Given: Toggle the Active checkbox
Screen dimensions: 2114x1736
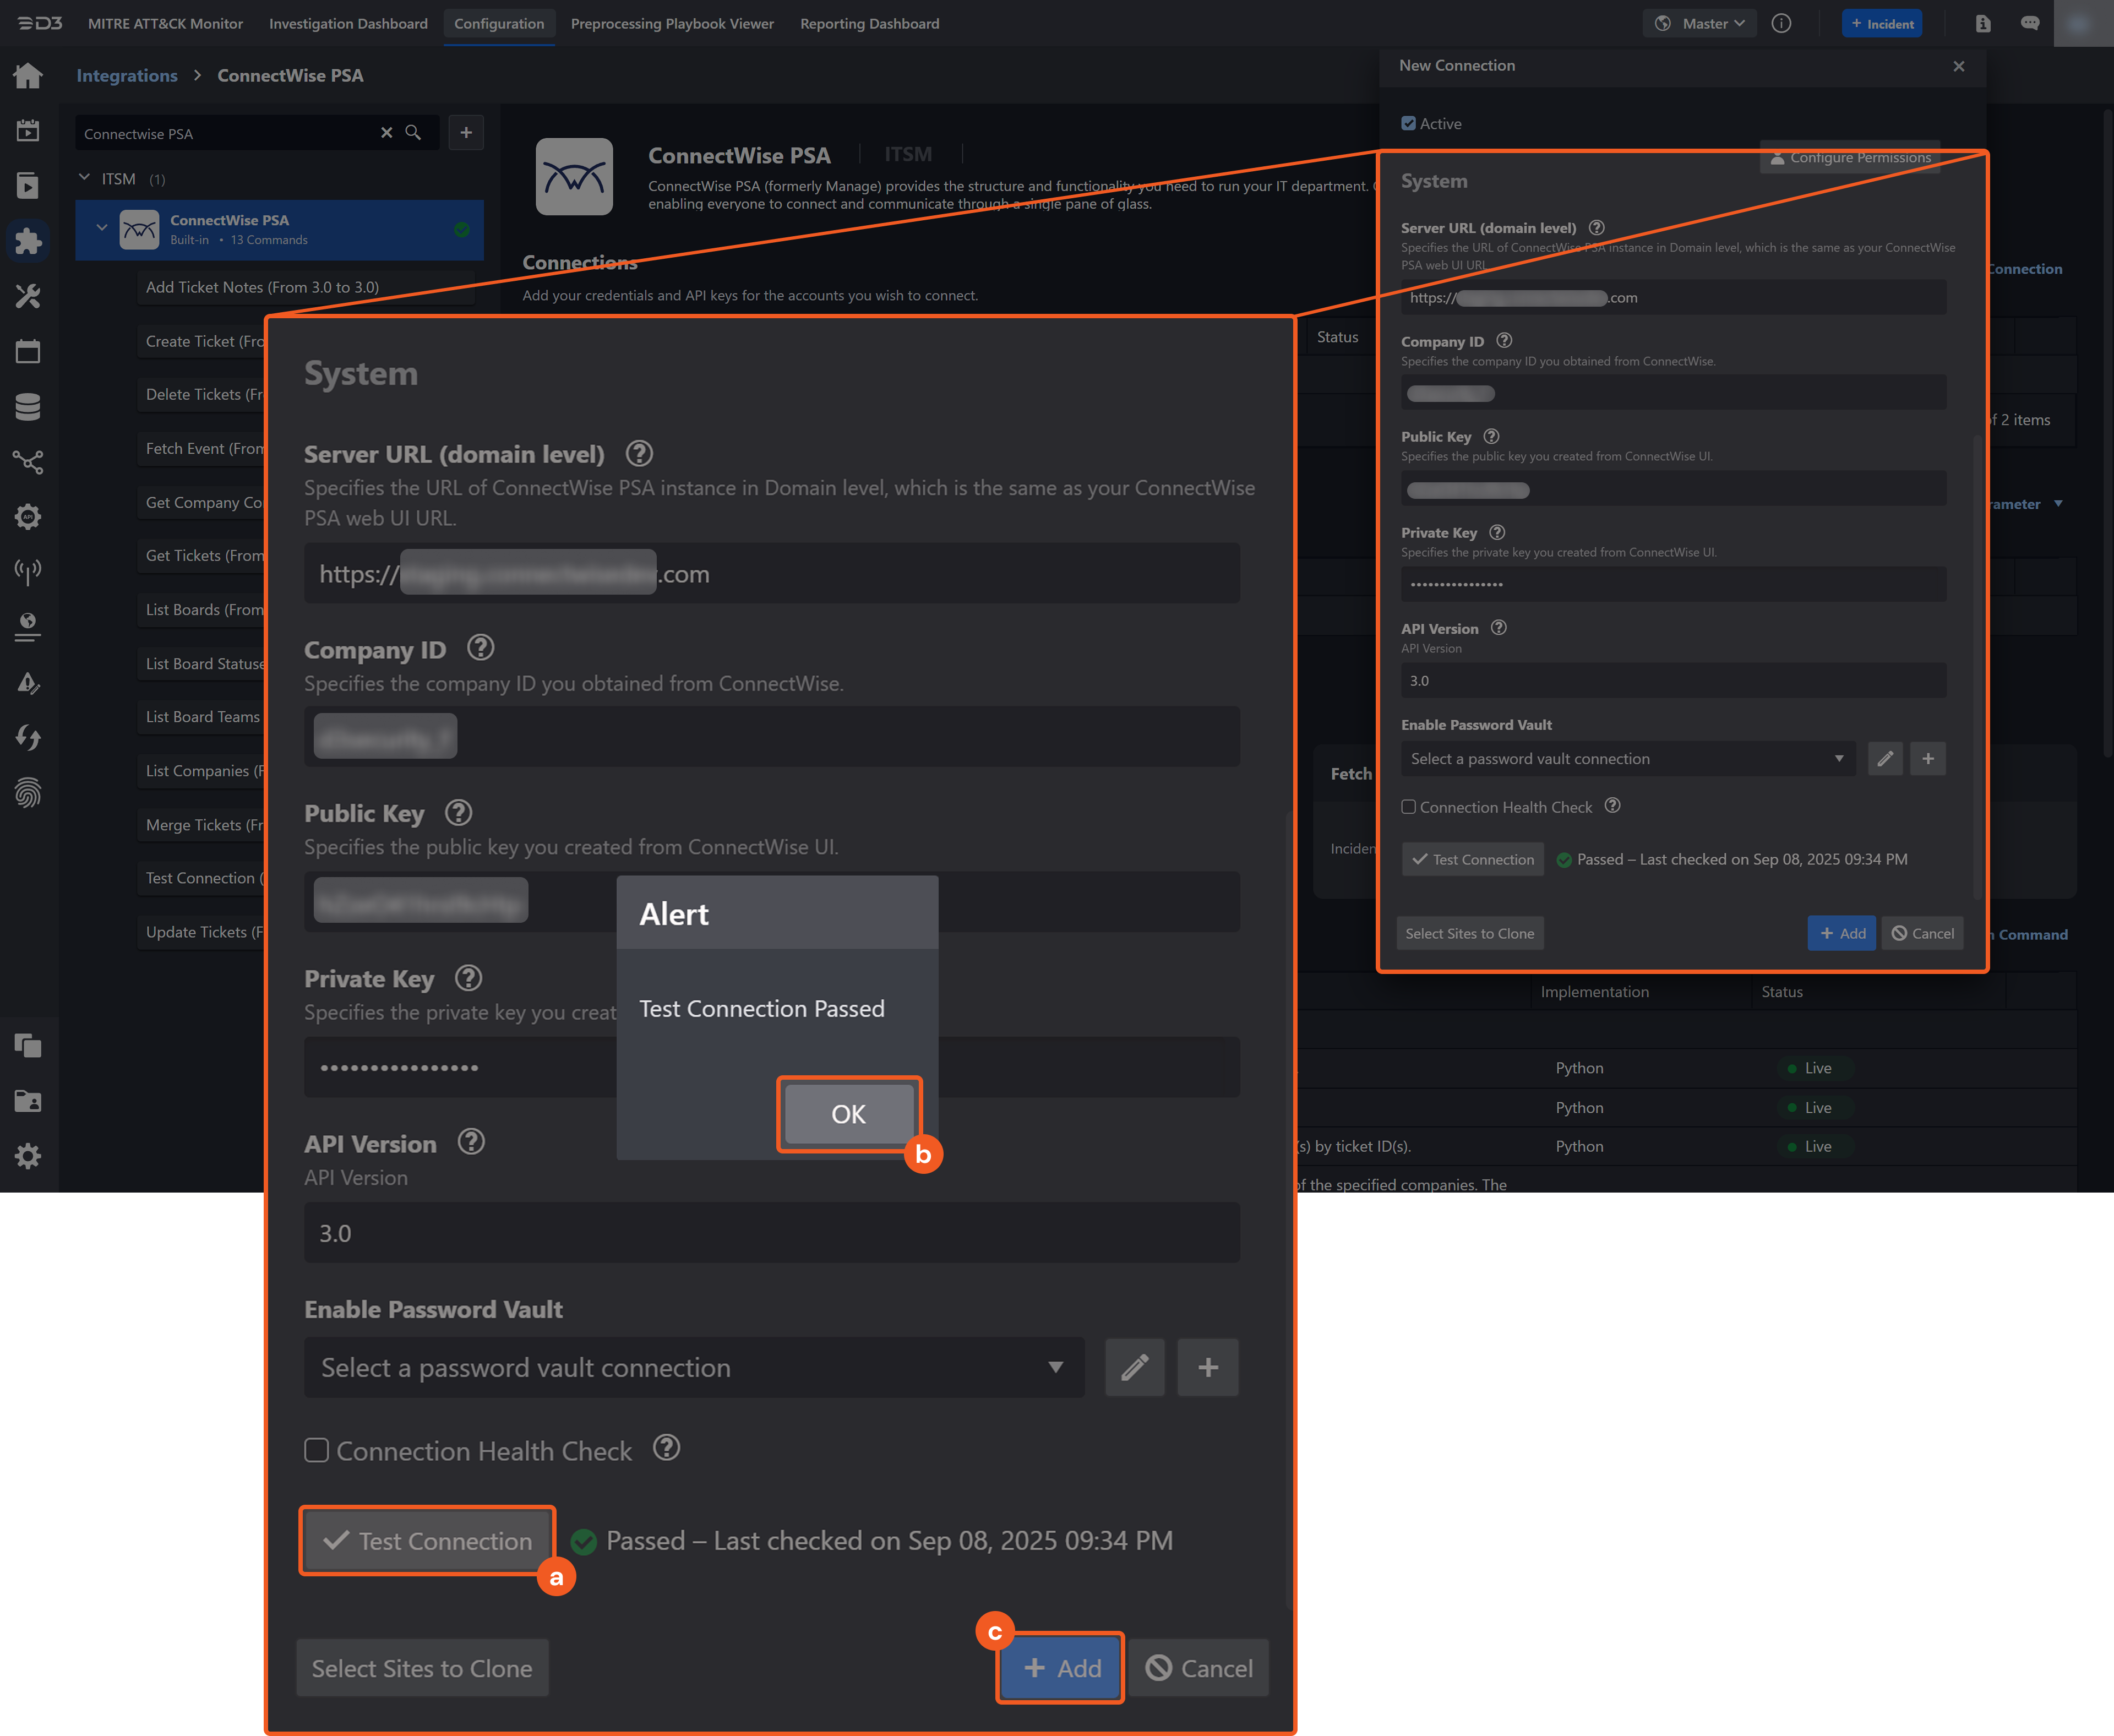Looking at the screenshot, I should click(x=1408, y=123).
